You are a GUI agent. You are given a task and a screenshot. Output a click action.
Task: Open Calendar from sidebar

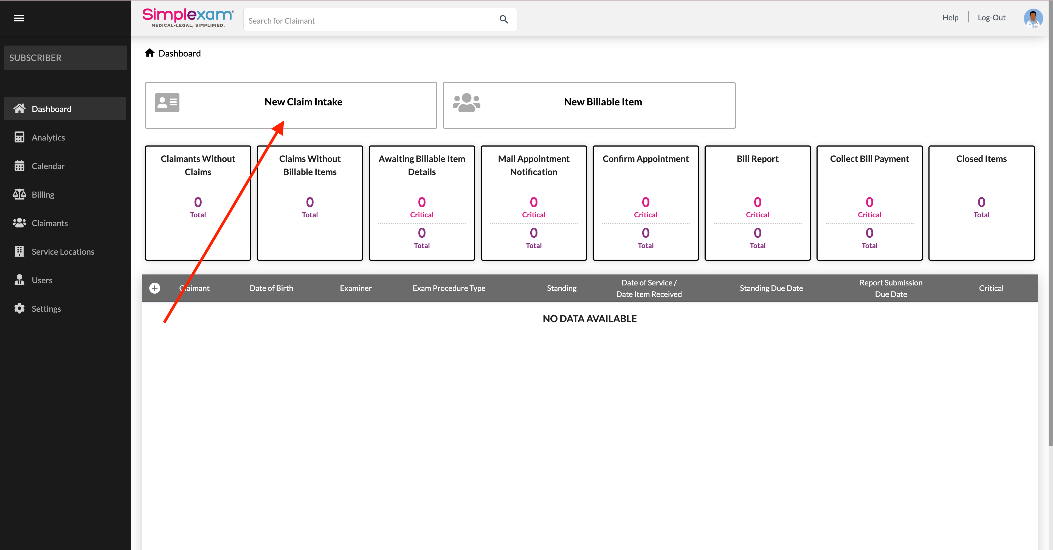tap(48, 166)
